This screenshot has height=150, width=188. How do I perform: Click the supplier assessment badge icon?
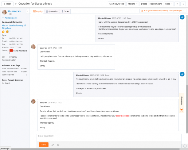8,32
